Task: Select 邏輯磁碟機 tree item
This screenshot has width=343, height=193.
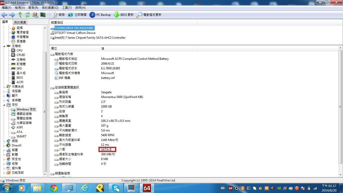Action: [x=24, y=114]
